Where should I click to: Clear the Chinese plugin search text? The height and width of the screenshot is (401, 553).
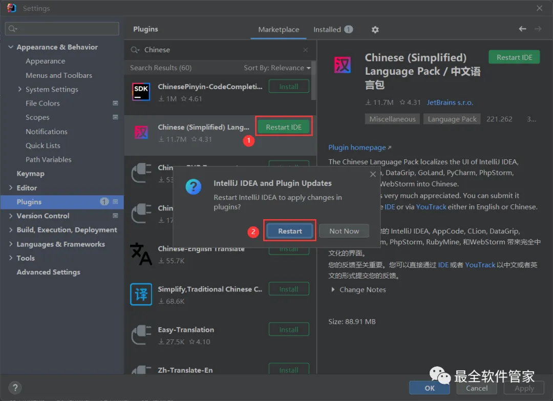click(x=305, y=50)
